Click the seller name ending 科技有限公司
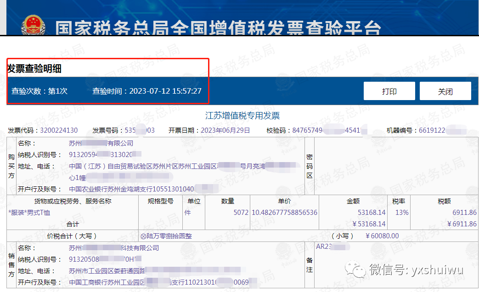This screenshot has height=292, width=479. (114, 248)
